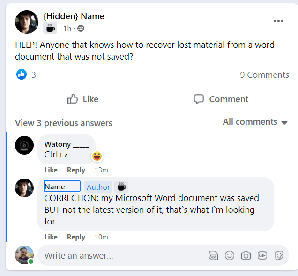298x276 pixels.
Task: Open the sticker picker icon
Action: tap(279, 255)
